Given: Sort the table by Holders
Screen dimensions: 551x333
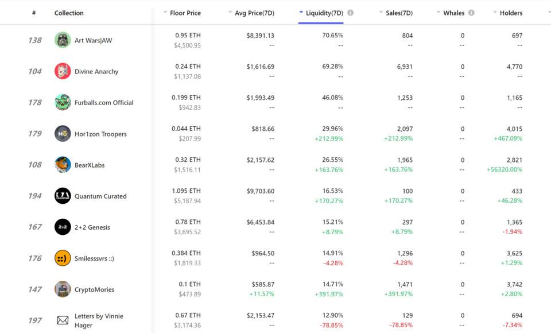Looking at the screenshot, I should (508, 13).
